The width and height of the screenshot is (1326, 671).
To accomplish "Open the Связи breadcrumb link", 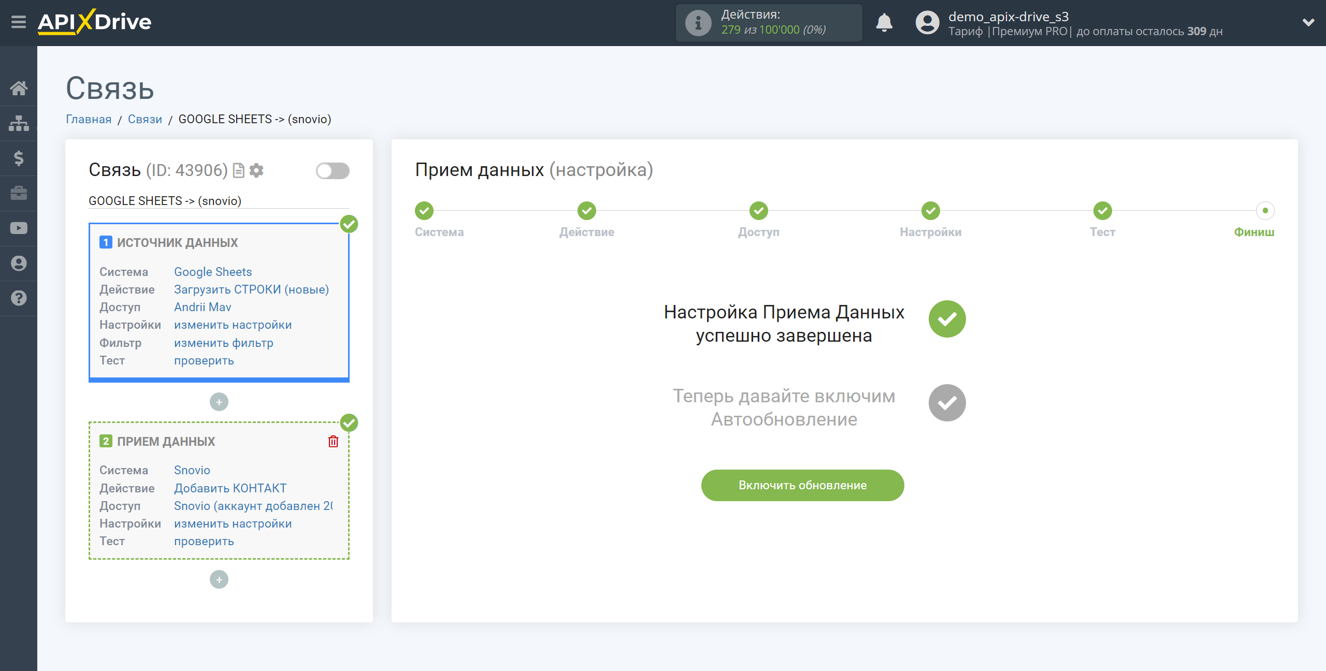I will (x=145, y=119).
